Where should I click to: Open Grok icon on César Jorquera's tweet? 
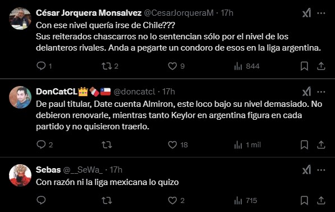tap(307, 13)
